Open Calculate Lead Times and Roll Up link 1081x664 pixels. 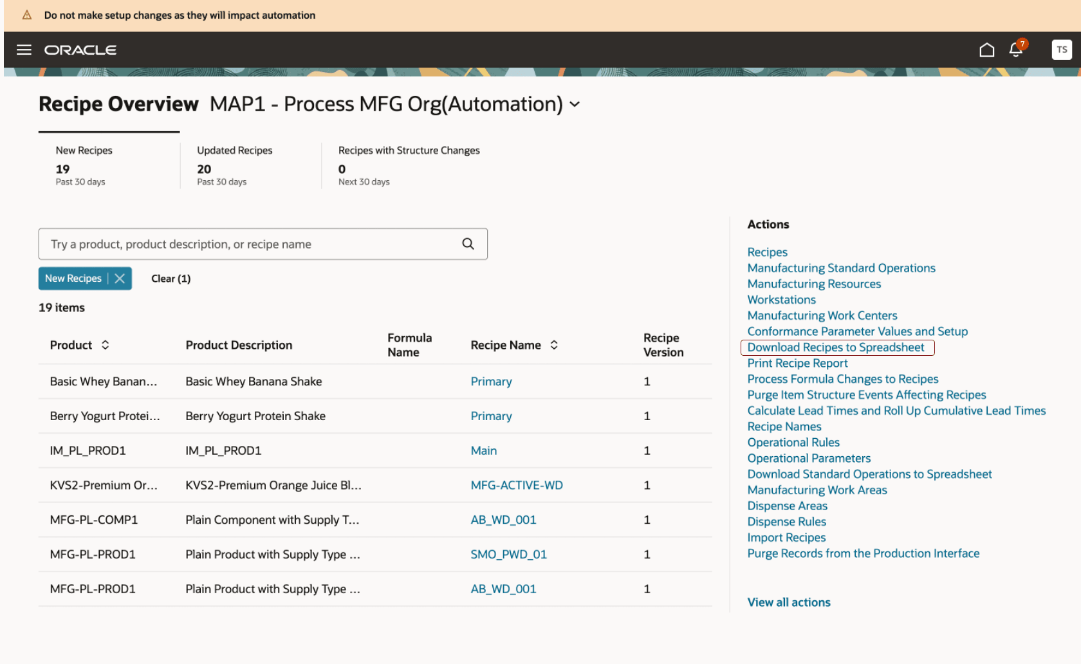(x=896, y=410)
